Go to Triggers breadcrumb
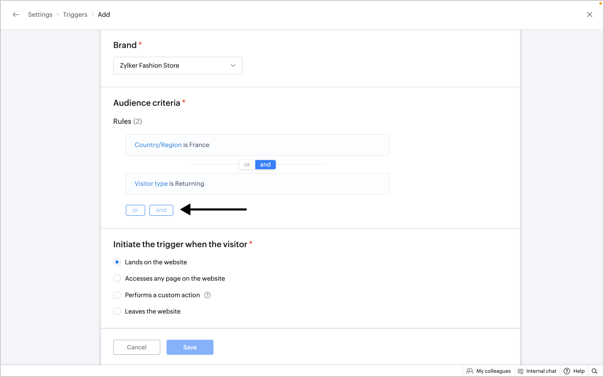Screen dimensions: 604x377 point(75,15)
